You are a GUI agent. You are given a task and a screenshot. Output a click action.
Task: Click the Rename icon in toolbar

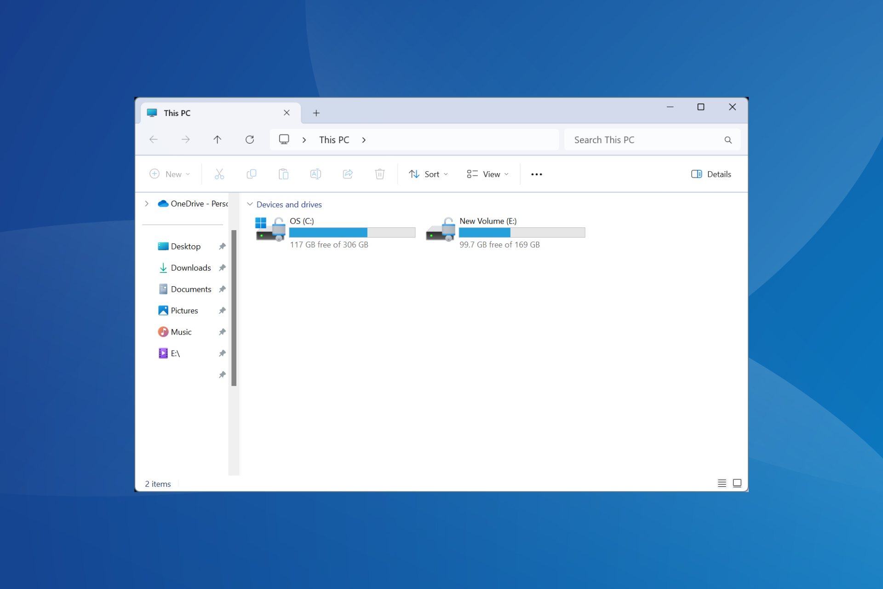315,174
